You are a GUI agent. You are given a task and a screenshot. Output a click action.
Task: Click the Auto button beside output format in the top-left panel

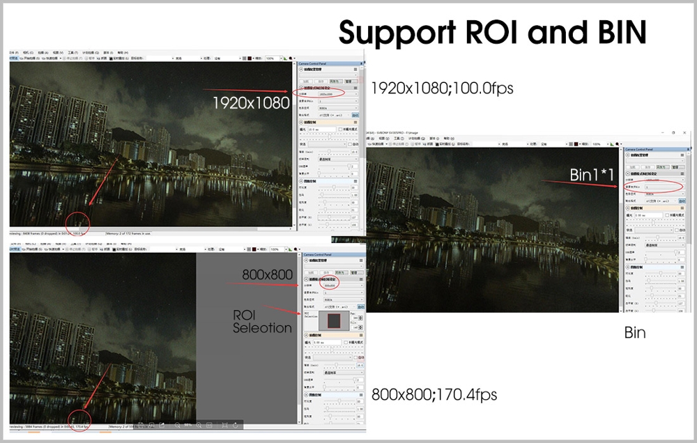(x=354, y=115)
